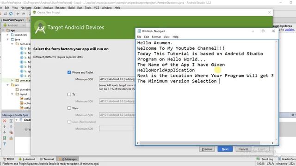Viewport: 296px width, 166px height.
Task: Click the Gradle sync info node icon
Action: click(x=21, y=120)
